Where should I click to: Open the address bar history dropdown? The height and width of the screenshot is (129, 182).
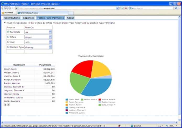(x=117, y=8)
